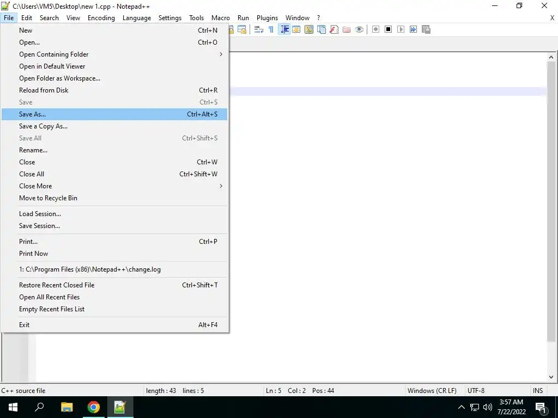Open the Run menu
The image size is (558, 418).
click(x=243, y=18)
